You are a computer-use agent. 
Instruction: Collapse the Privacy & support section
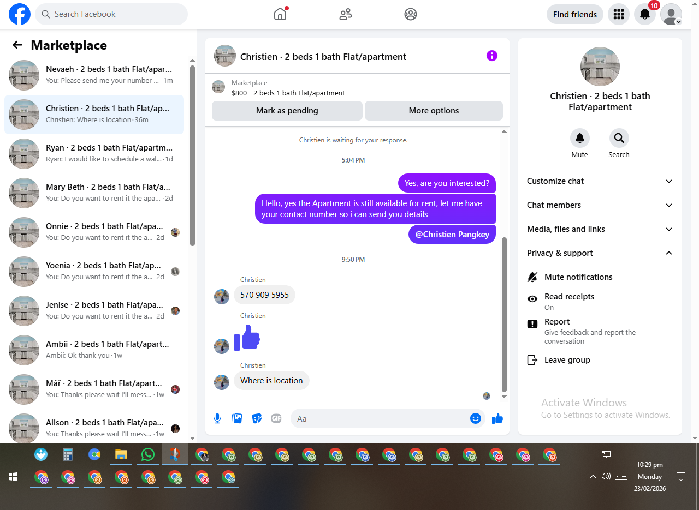coord(600,253)
